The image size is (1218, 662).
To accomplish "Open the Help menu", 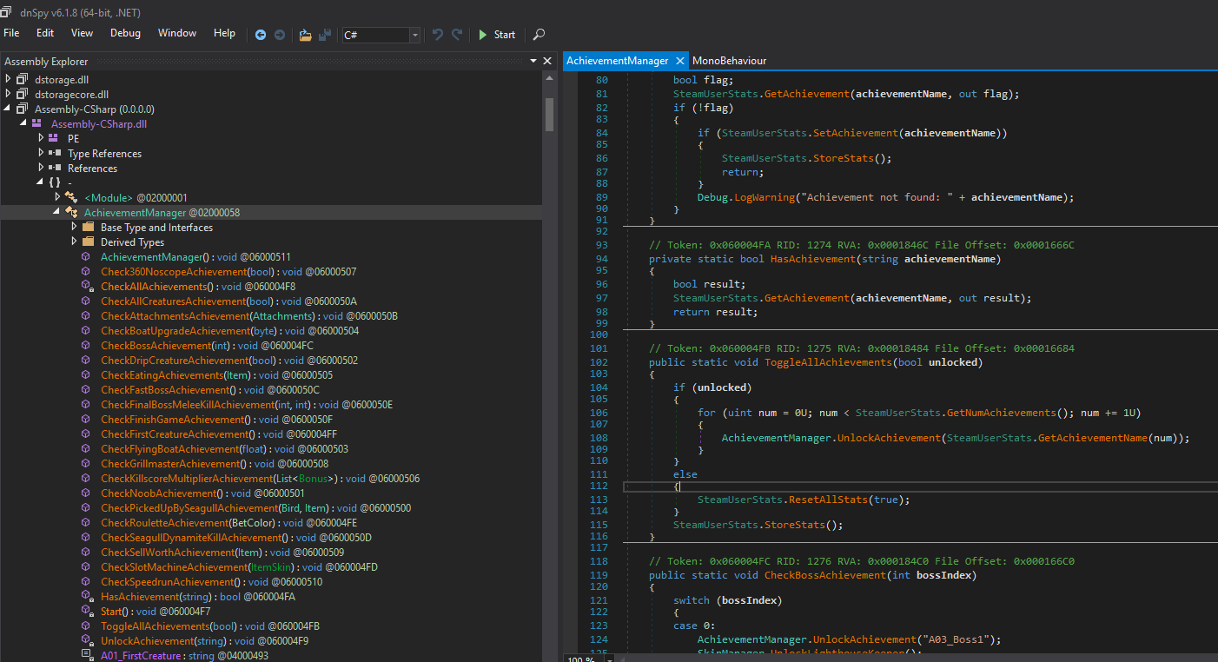I will coord(224,33).
